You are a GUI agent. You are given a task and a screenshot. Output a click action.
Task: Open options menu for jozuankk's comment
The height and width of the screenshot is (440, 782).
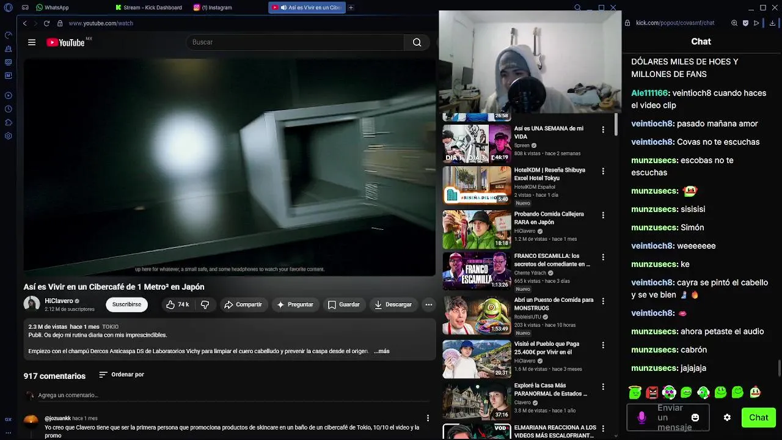coord(428,419)
